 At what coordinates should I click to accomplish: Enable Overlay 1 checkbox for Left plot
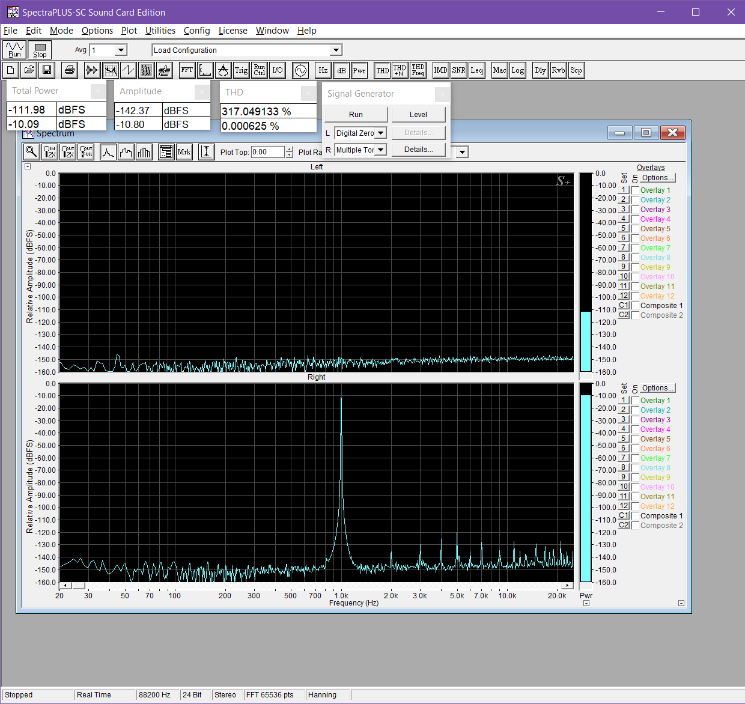pyautogui.click(x=635, y=190)
